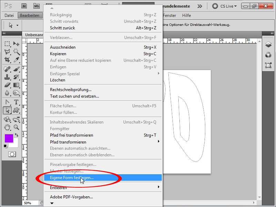Choose Pfad frei transformieren
Screen dimensions: 276x207
click(x=103, y=135)
